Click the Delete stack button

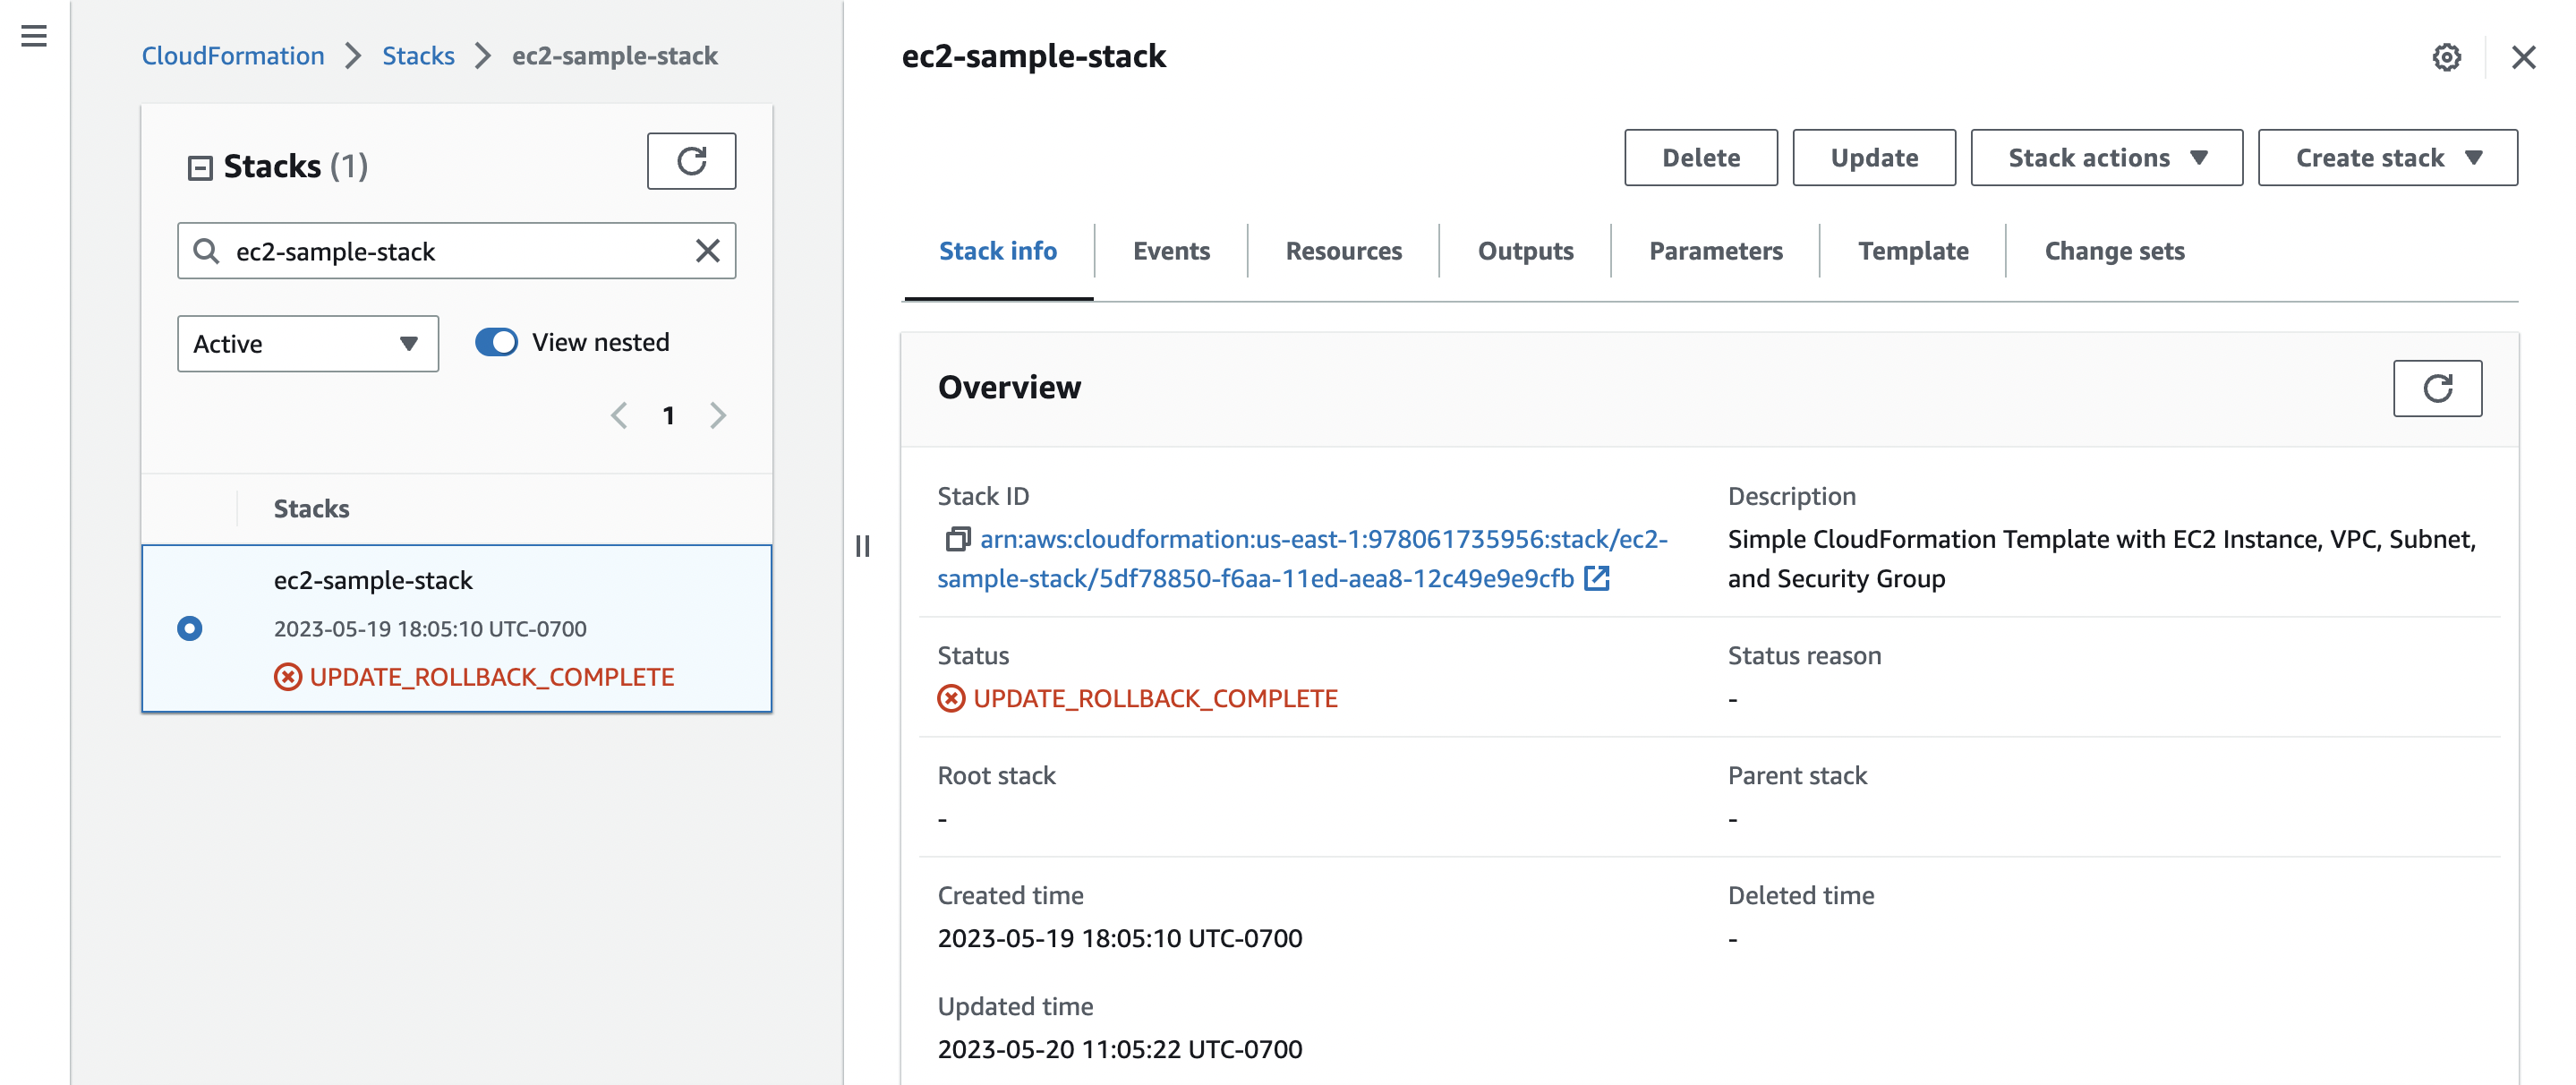point(1700,158)
